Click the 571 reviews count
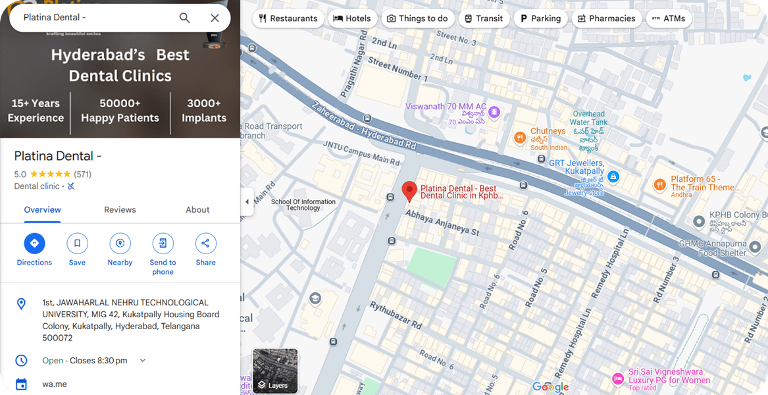Screen dimensions: 768x395 (x=82, y=174)
